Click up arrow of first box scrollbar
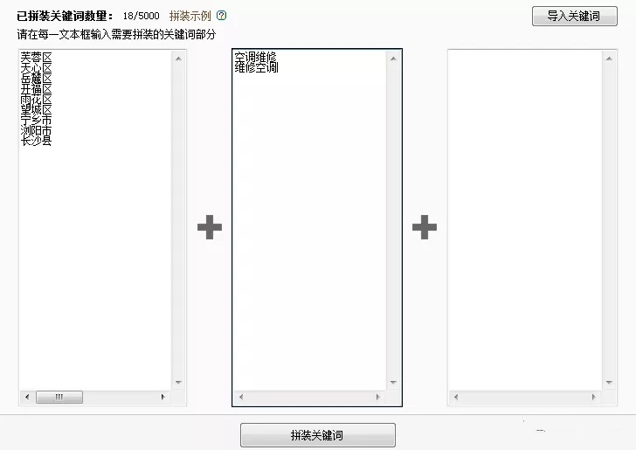Viewport: 636px width, 450px height. pos(178,59)
